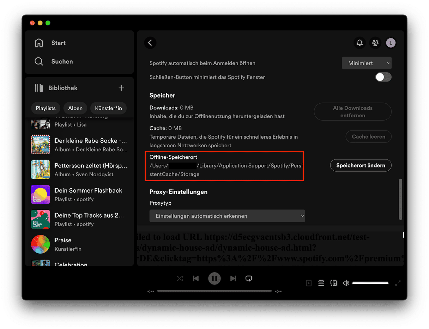Click Alle Downloads entfernen
Viewport: 429px width, 329px height.
click(353, 112)
